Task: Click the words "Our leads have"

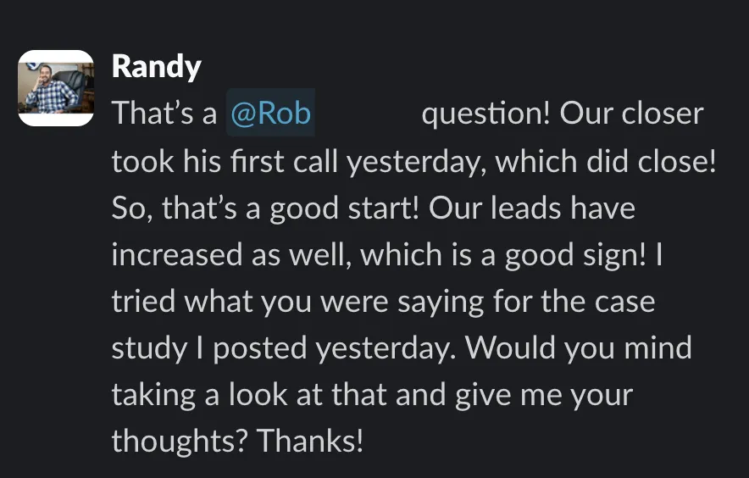Action: (x=532, y=208)
